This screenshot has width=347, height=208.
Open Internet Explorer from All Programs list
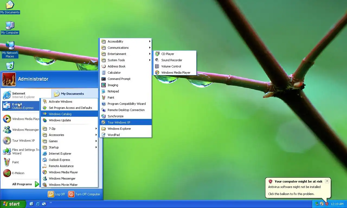[69, 154]
